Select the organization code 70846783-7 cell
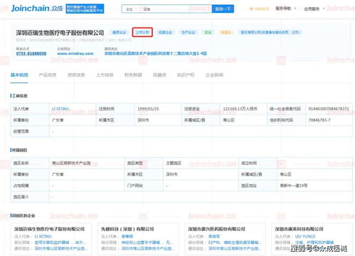355x256 pixels. (x=329, y=120)
